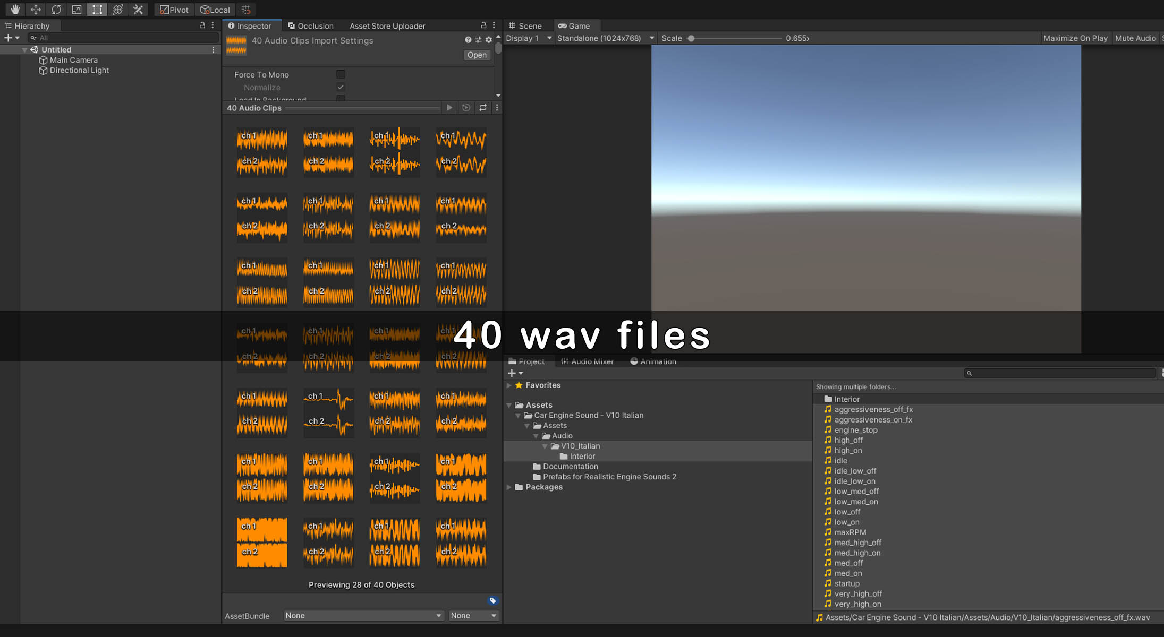Open the AssetBundle None dropdown

tap(363, 616)
